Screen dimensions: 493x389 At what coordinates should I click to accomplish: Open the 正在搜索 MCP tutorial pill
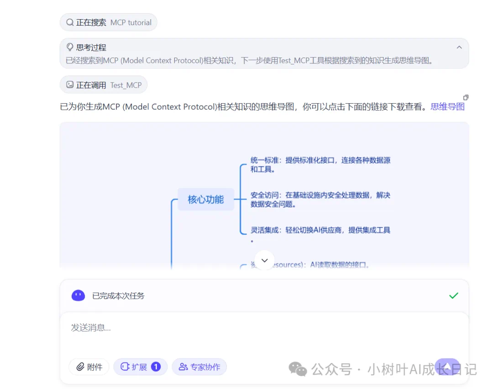pos(109,22)
